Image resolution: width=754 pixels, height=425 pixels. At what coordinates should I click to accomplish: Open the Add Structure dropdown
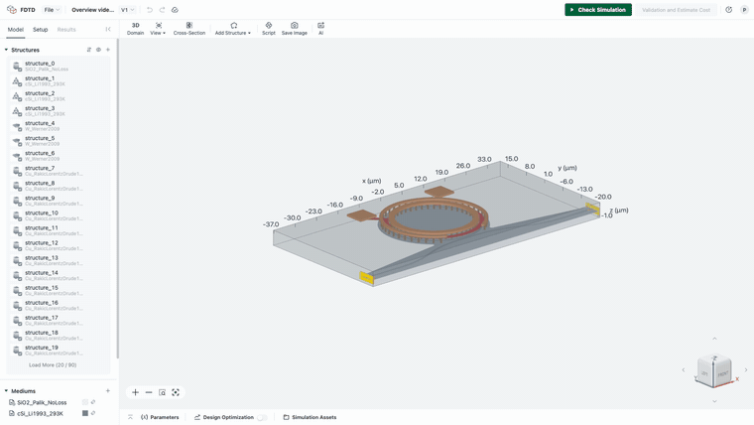[x=233, y=29]
